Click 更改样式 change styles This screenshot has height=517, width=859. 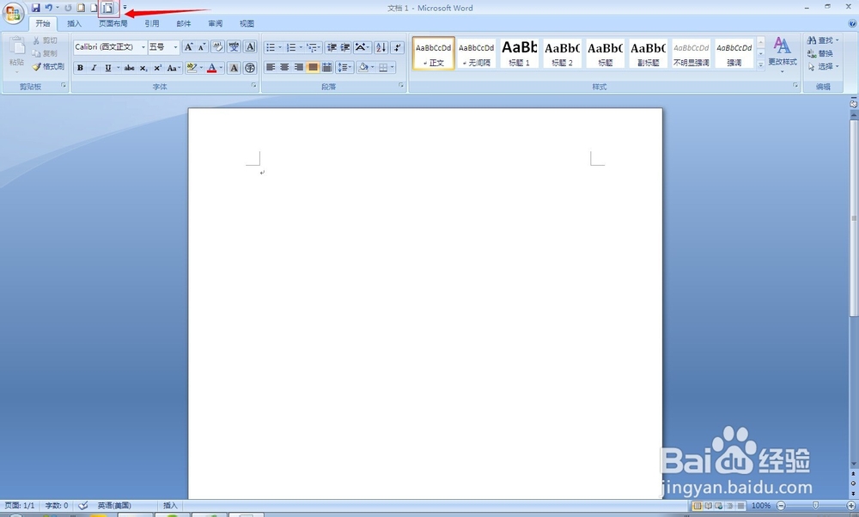coord(783,53)
